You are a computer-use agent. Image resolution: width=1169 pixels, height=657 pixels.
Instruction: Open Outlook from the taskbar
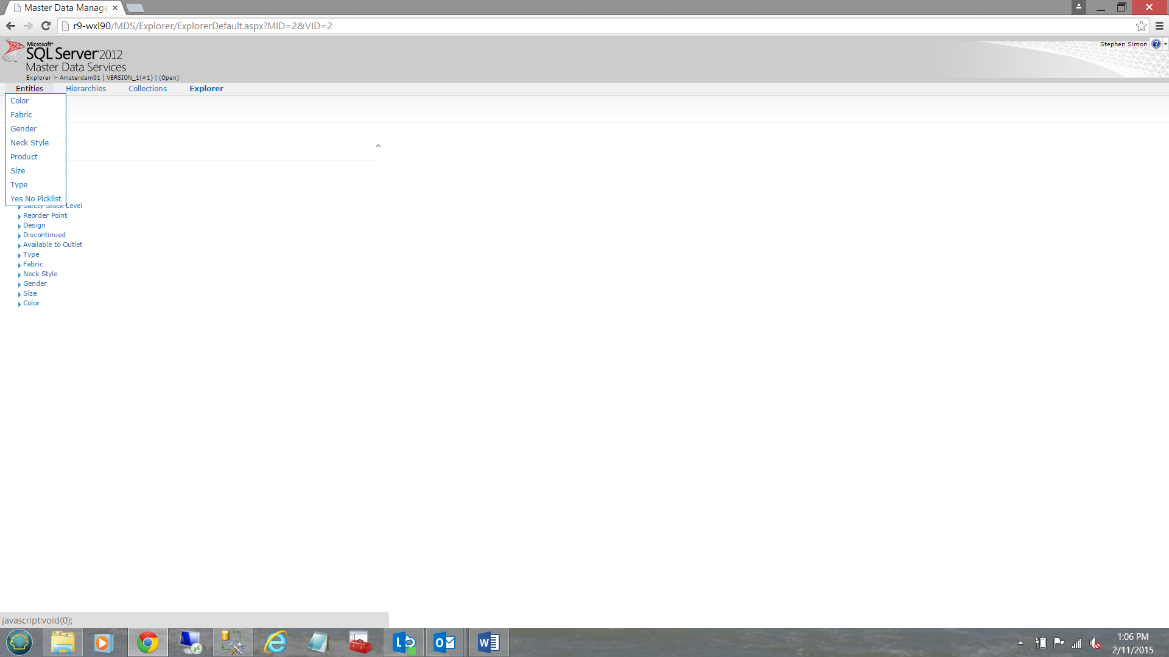(x=445, y=642)
